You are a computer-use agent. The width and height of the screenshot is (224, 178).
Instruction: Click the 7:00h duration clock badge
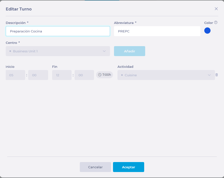click(105, 75)
